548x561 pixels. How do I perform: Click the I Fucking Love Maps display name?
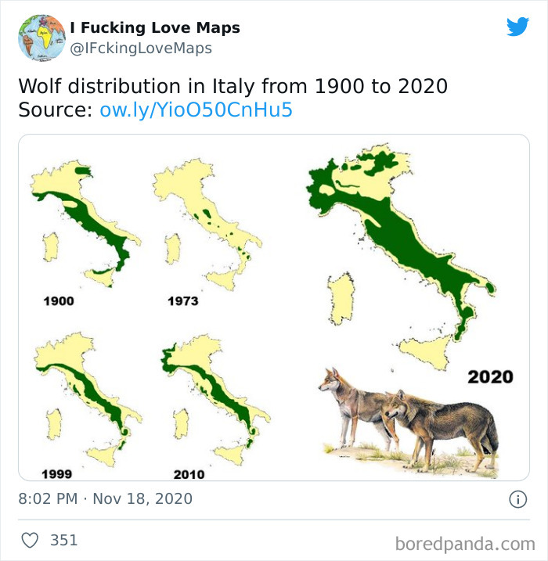click(x=155, y=27)
